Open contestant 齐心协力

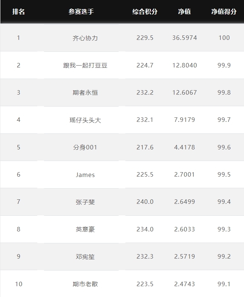point(85,38)
